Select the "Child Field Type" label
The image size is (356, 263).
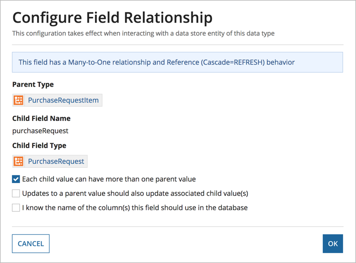click(40, 146)
